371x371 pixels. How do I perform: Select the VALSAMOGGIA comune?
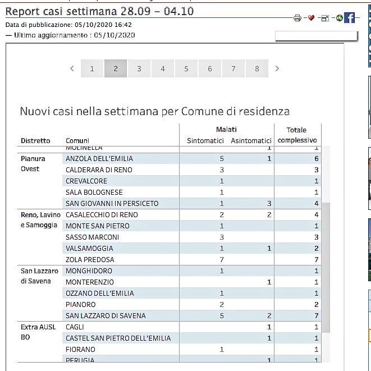[x=89, y=249]
